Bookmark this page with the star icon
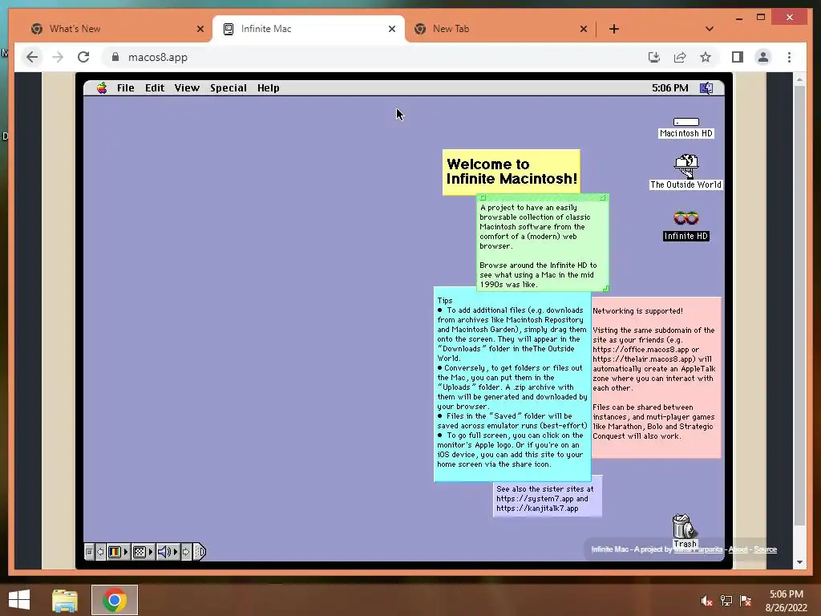The width and height of the screenshot is (821, 616). 706,57
